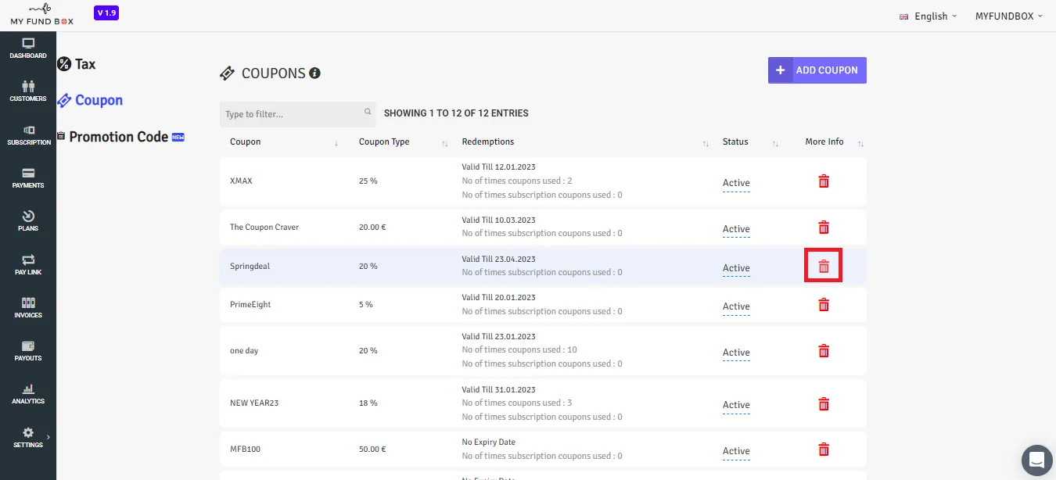This screenshot has width=1056, height=480.
Task: Switch one day coupon Active status
Action: 736,353
